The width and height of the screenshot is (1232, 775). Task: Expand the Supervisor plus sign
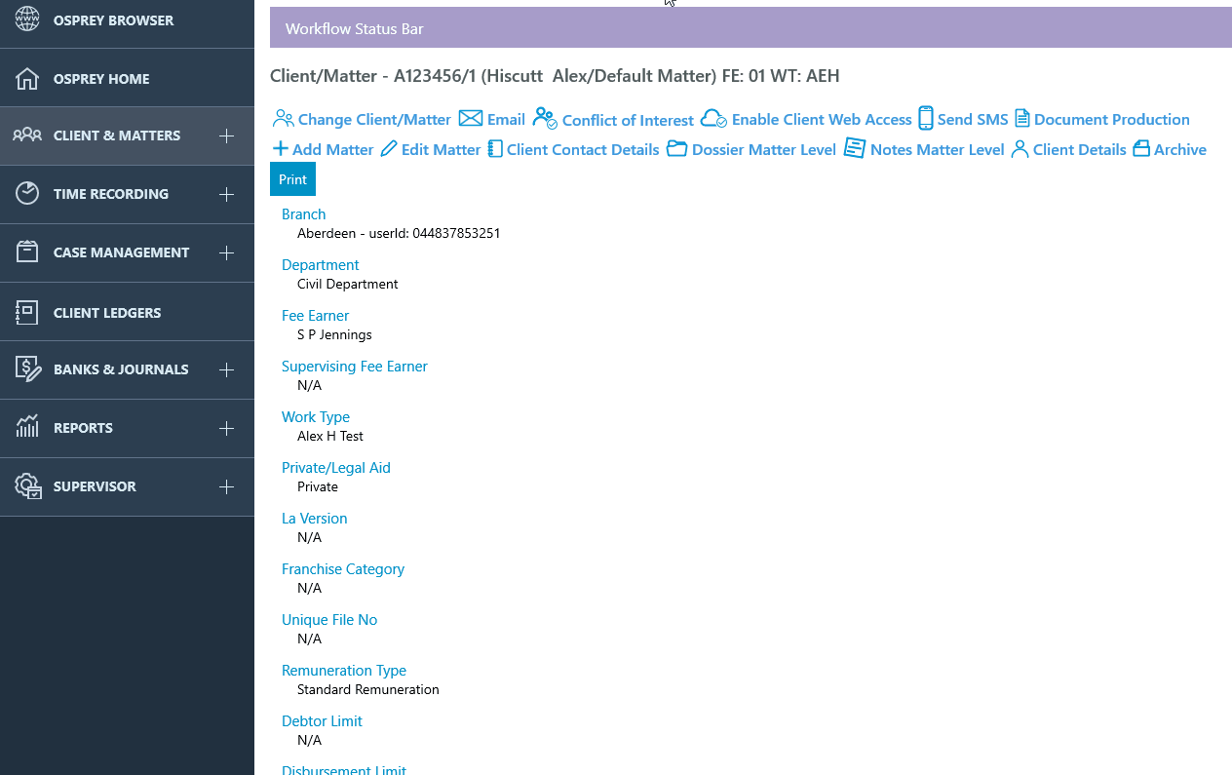226,486
